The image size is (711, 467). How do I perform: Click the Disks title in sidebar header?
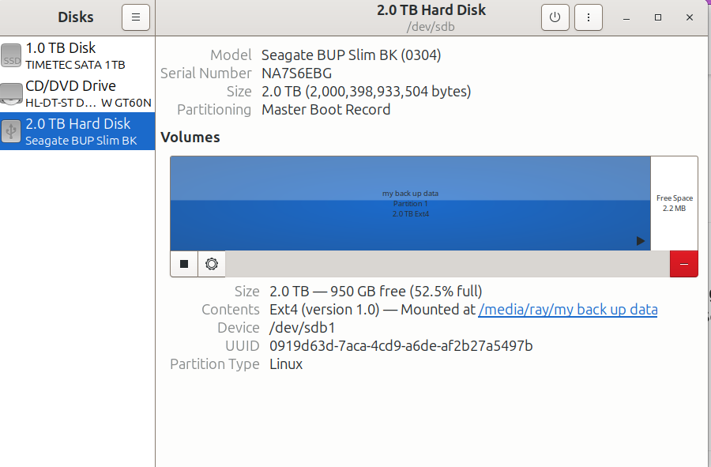tap(76, 17)
